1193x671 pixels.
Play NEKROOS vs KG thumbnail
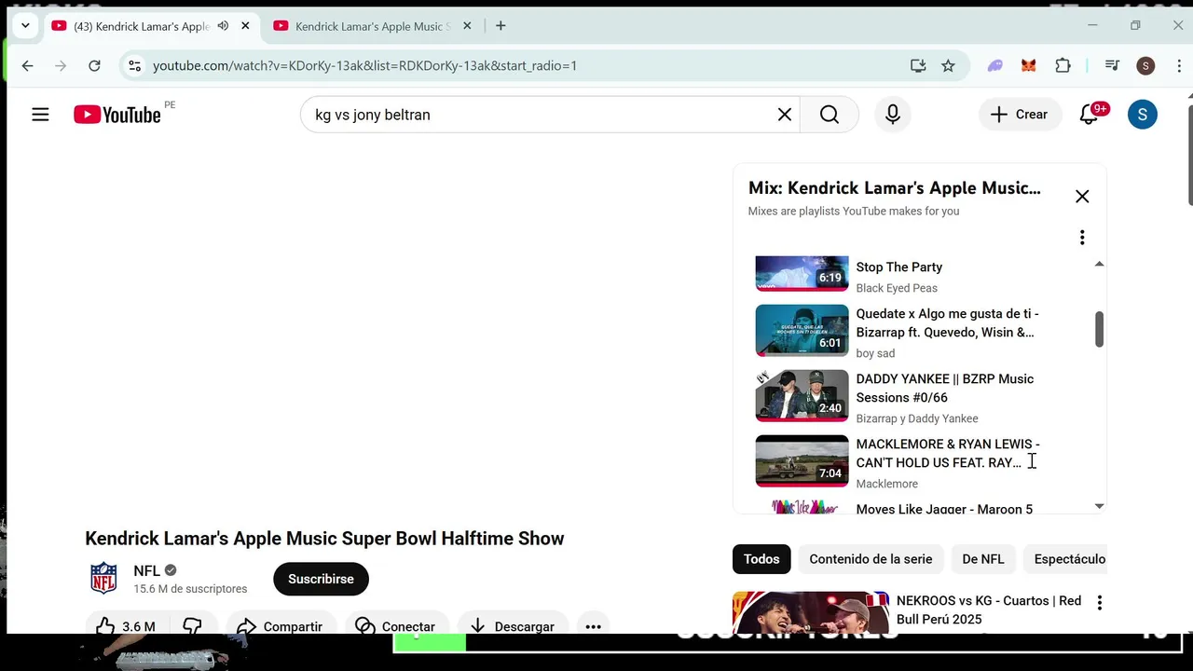[811, 612]
